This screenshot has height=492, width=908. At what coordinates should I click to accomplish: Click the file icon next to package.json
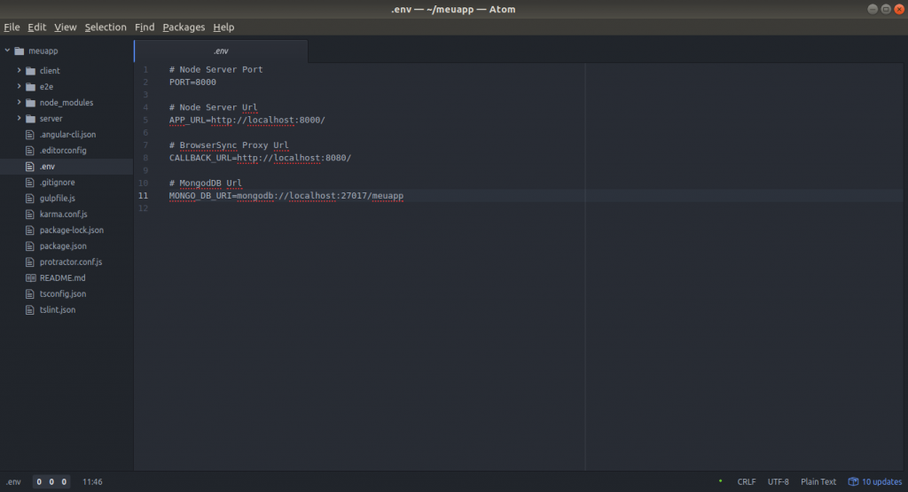(x=31, y=246)
